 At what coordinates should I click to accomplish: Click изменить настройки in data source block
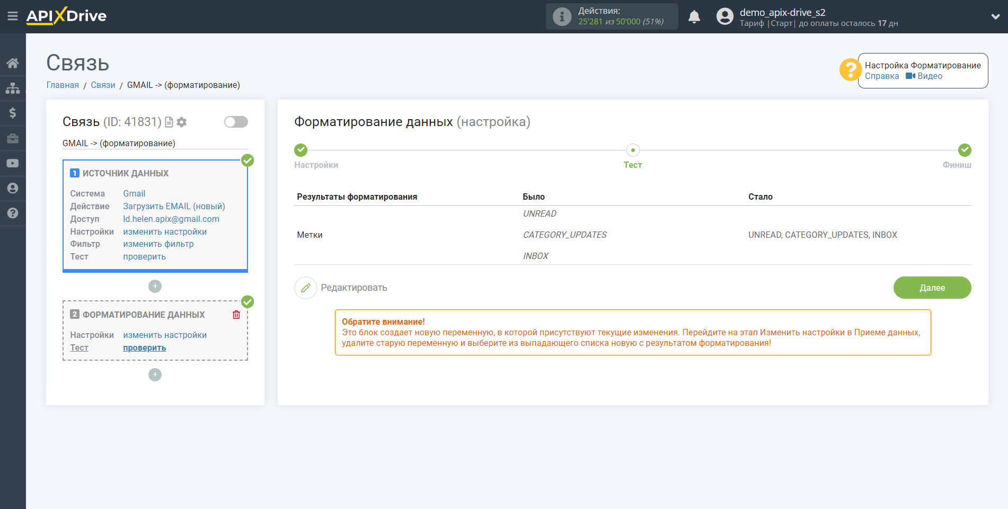pyautogui.click(x=165, y=231)
